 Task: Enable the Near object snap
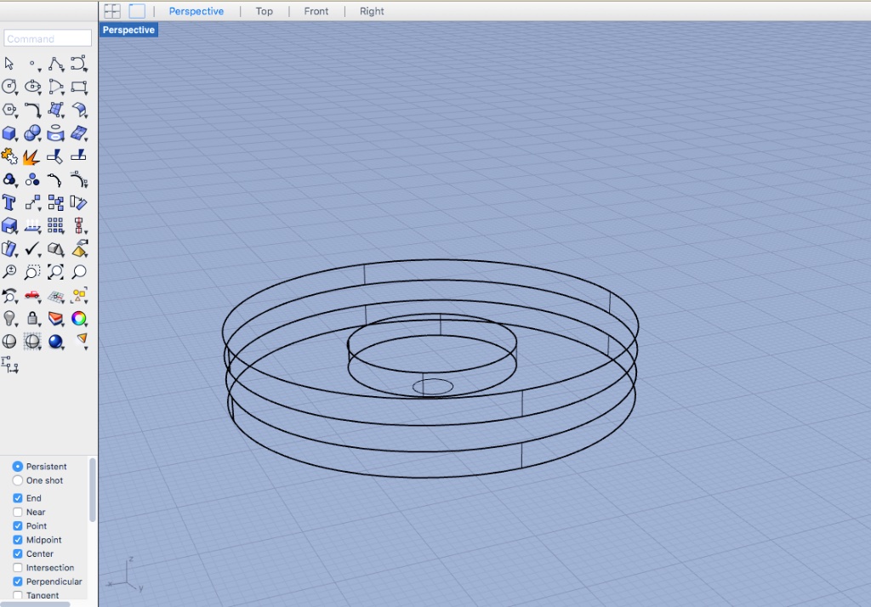[x=18, y=512]
